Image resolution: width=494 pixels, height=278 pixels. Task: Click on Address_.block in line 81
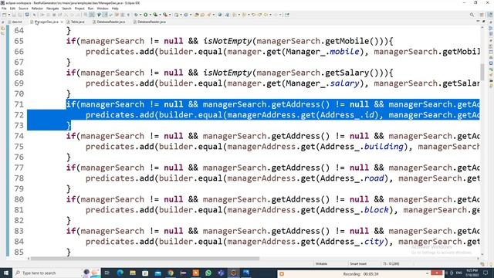coord(354,210)
